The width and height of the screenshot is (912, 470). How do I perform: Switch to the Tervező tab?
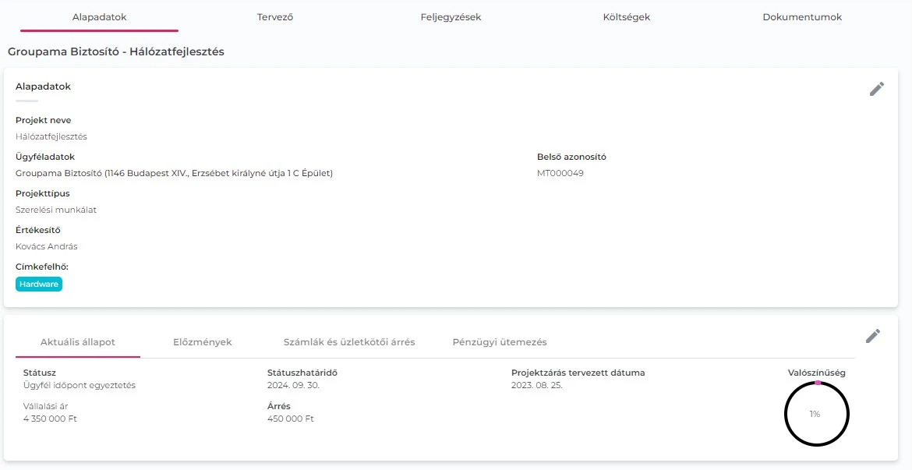(x=275, y=16)
